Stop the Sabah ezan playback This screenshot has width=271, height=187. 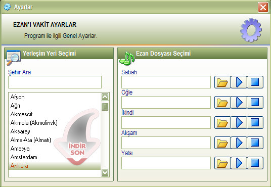point(255,82)
